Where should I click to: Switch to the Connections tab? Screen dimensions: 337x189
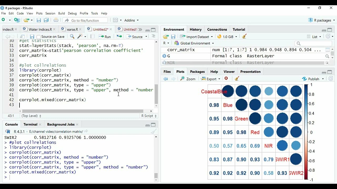tap(217, 29)
